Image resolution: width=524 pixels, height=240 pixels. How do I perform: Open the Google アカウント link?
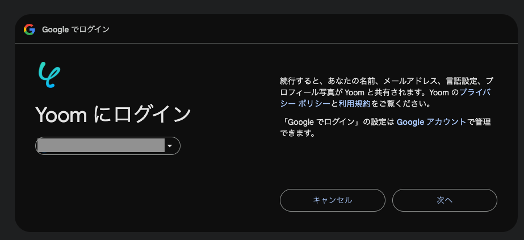pyautogui.click(x=431, y=122)
